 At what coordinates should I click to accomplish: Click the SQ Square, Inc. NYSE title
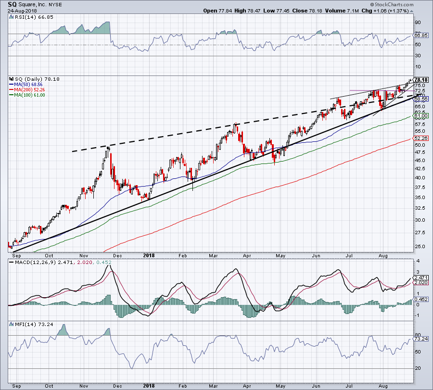(35, 4)
